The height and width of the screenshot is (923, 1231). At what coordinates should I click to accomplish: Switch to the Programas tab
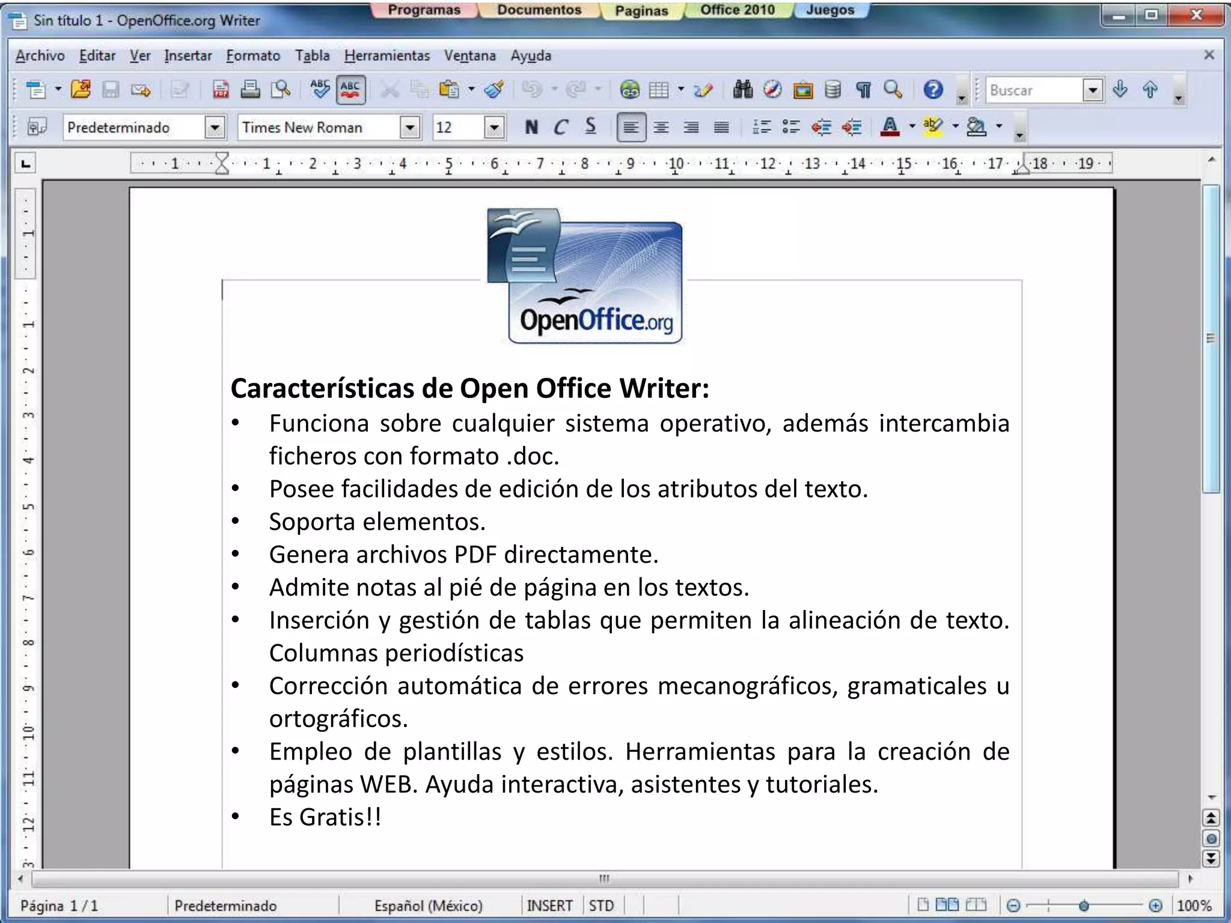point(424,10)
